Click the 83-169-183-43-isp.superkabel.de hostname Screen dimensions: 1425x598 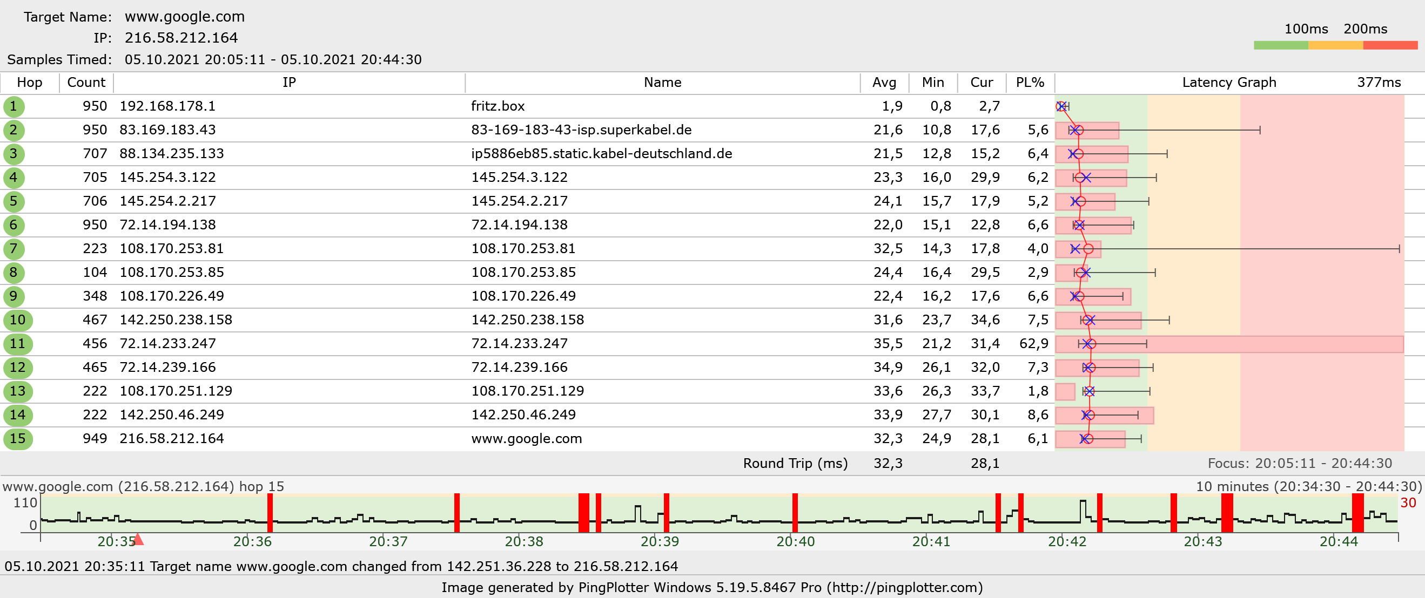tap(581, 130)
